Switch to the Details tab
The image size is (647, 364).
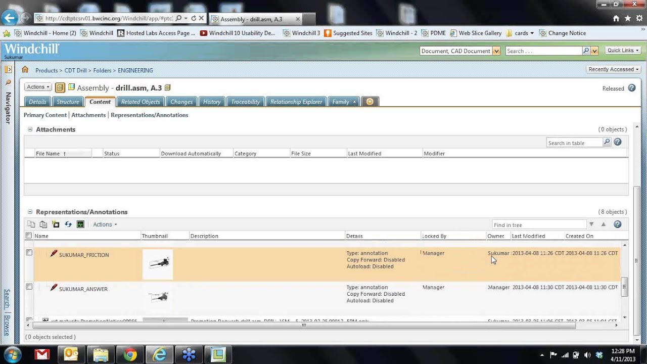[37, 102]
